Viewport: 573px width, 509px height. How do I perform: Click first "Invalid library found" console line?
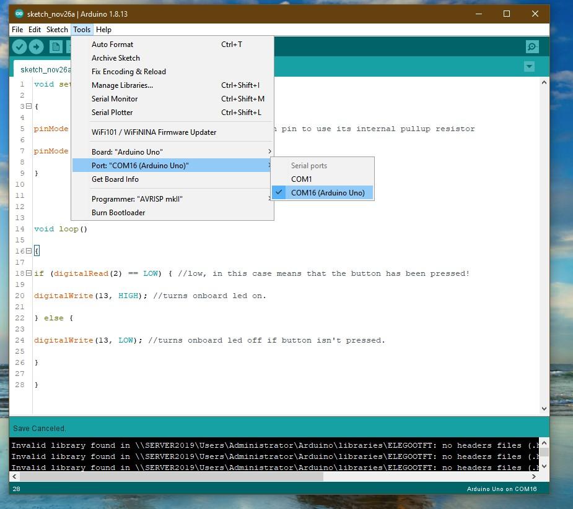pyautogui.click(x=274, y=445)
